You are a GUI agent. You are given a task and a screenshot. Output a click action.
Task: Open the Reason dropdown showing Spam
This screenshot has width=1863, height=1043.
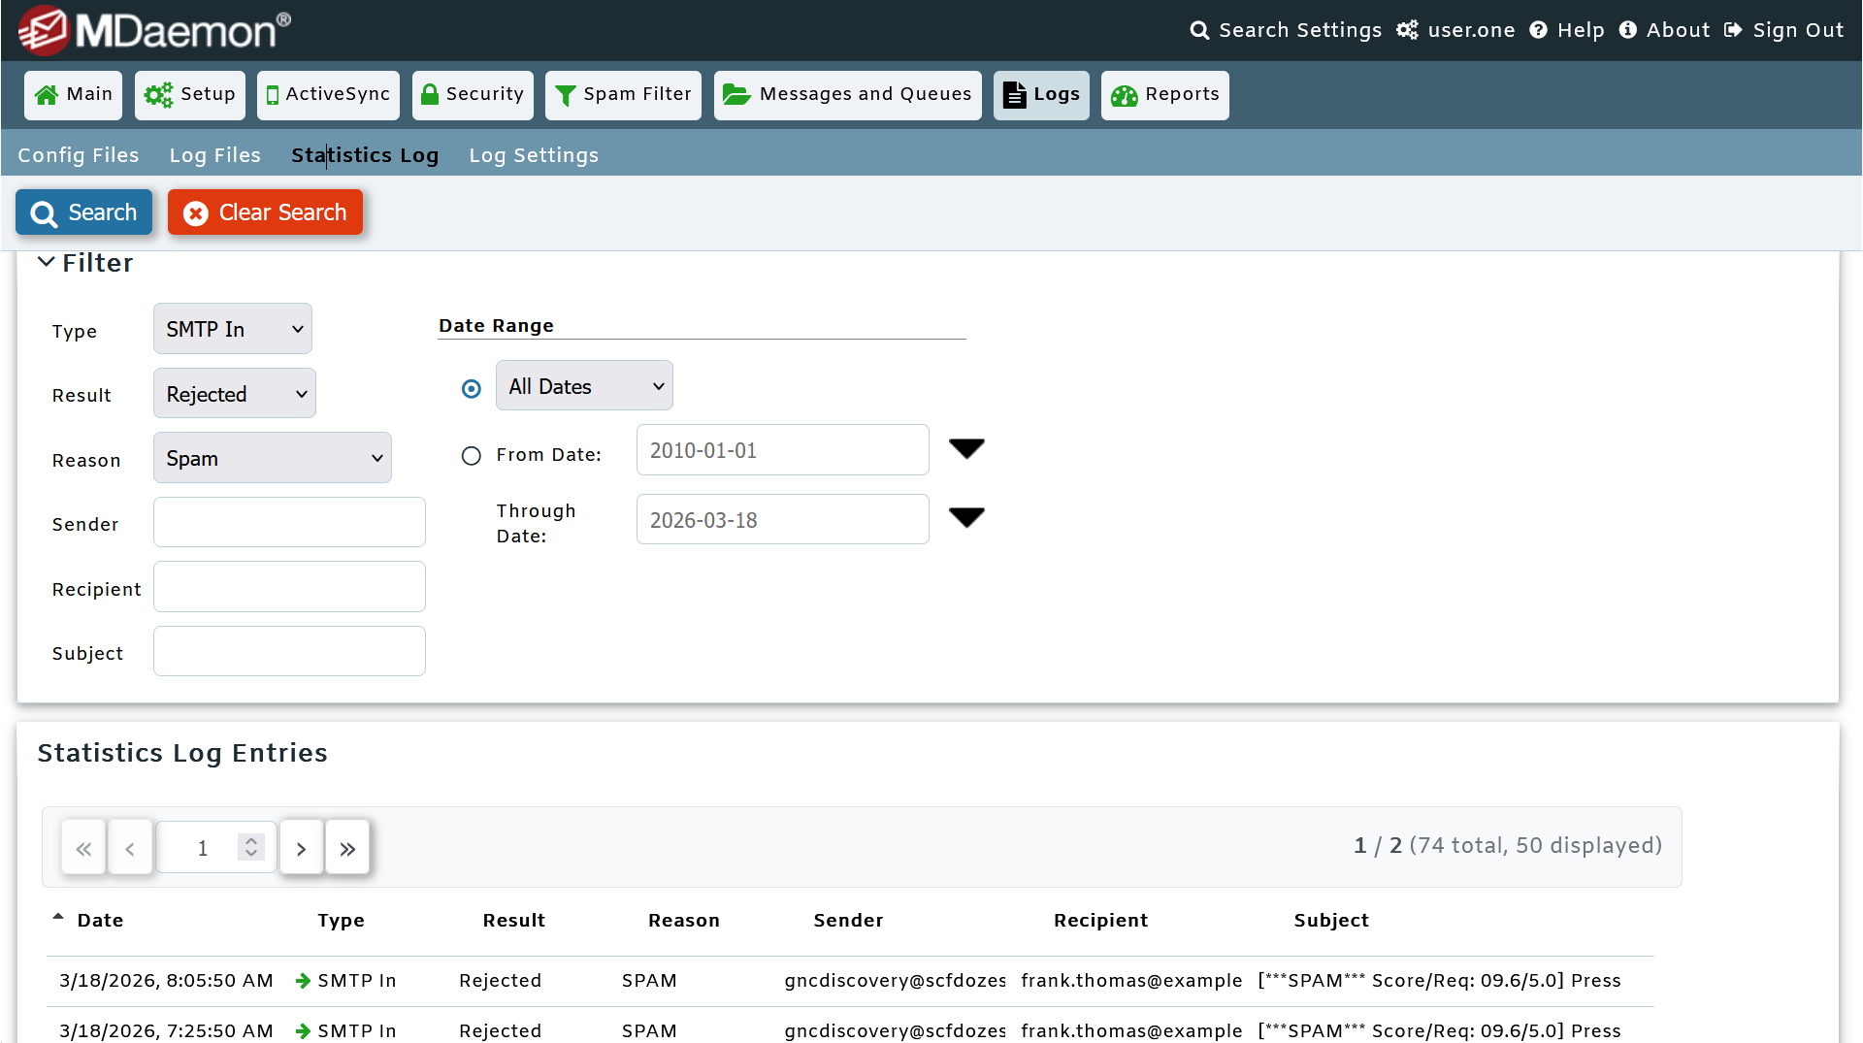tap(272, 457)
